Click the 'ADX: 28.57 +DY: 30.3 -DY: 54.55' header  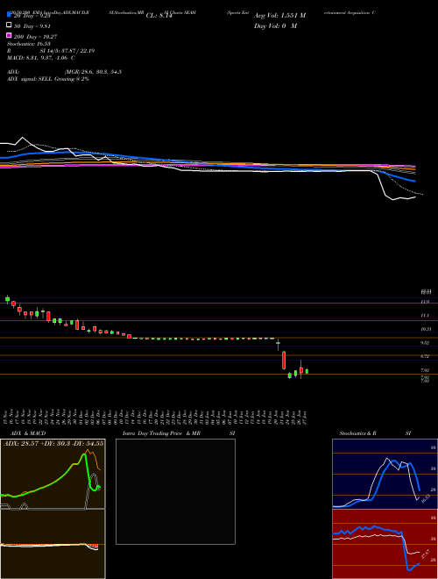point(53,443)
